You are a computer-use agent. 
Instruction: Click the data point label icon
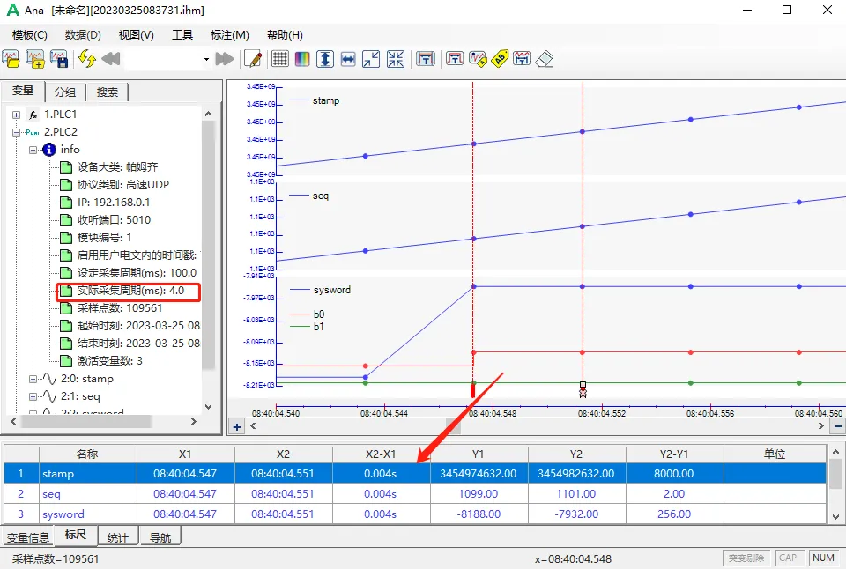[x=478, y=59]
